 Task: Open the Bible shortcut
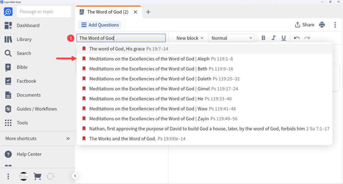pos(16,67)
